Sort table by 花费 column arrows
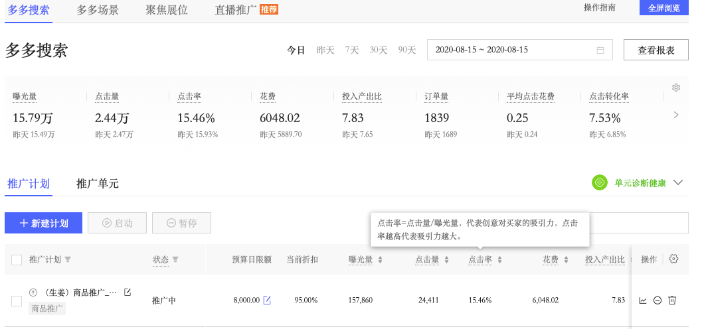704x329 pixels. point(566,259)
